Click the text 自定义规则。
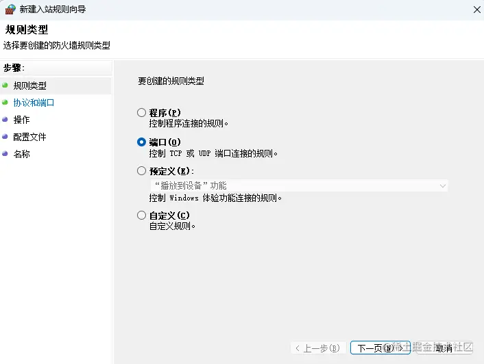Screen dimensions: 484x364 (172, 226)
